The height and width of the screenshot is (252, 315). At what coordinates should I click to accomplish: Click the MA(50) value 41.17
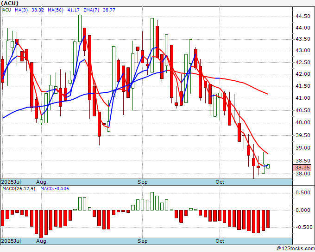73,10
